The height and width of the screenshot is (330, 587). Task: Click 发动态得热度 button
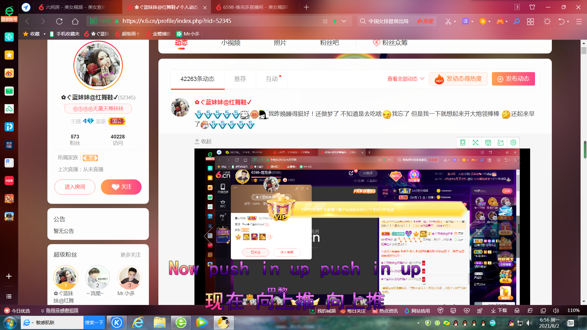click(458, 79)
